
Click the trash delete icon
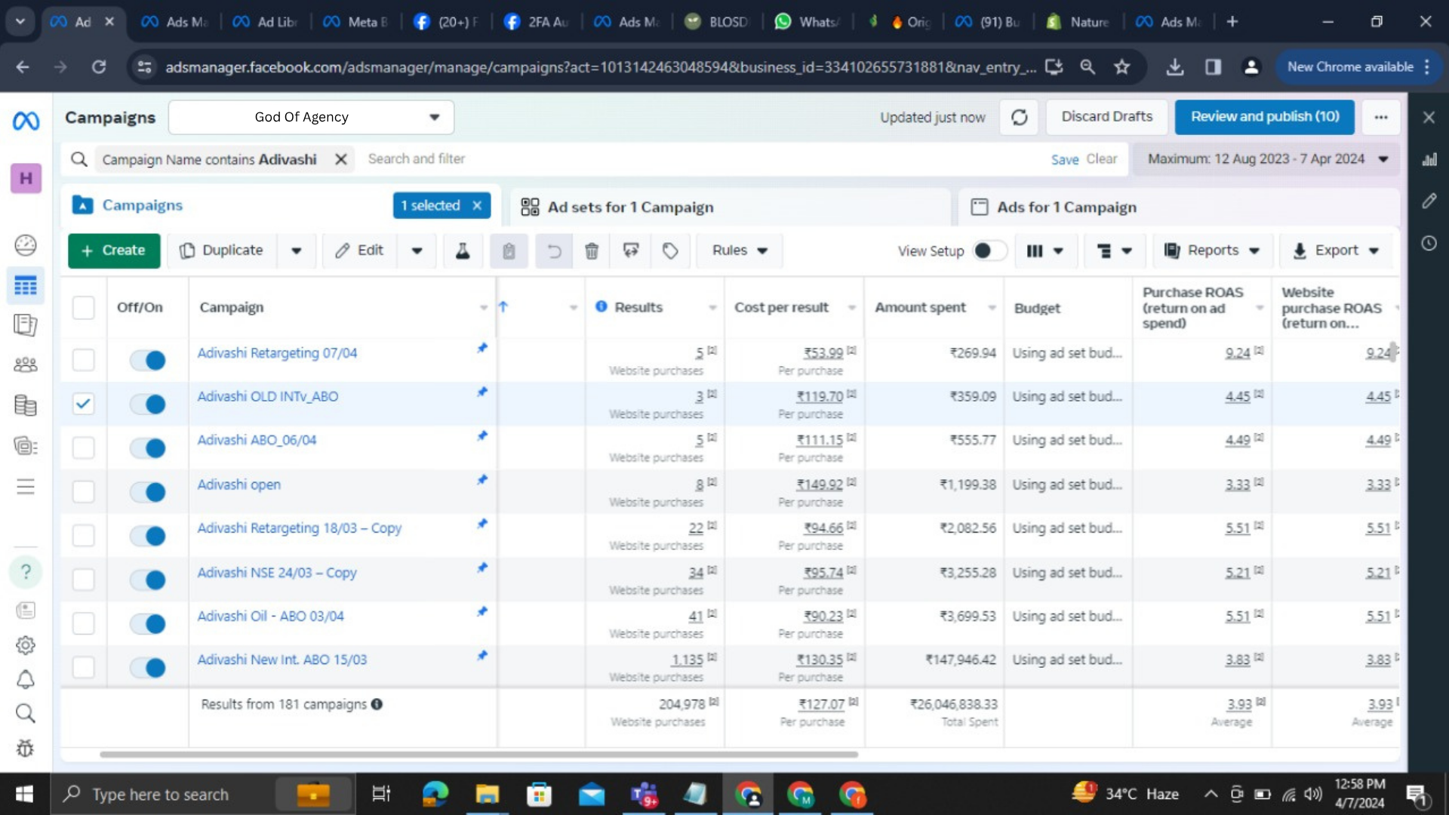(x=592, y=251)
